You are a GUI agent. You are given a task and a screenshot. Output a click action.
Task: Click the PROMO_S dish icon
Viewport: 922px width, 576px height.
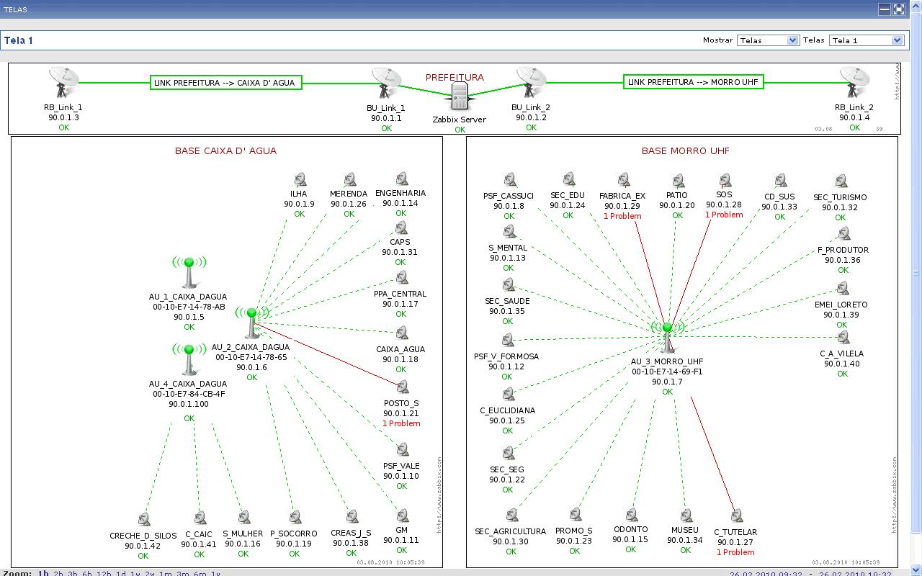(575, 515)
